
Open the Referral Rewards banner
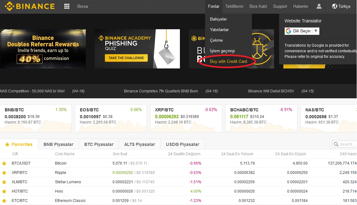pyautogui.click(x=43, y=49)
